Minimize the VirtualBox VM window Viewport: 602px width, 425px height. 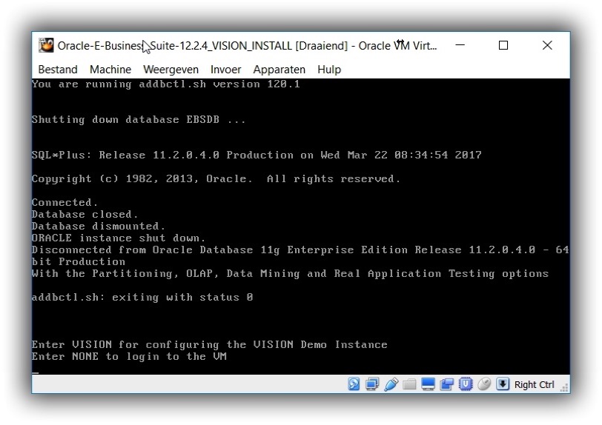point(460,45)
